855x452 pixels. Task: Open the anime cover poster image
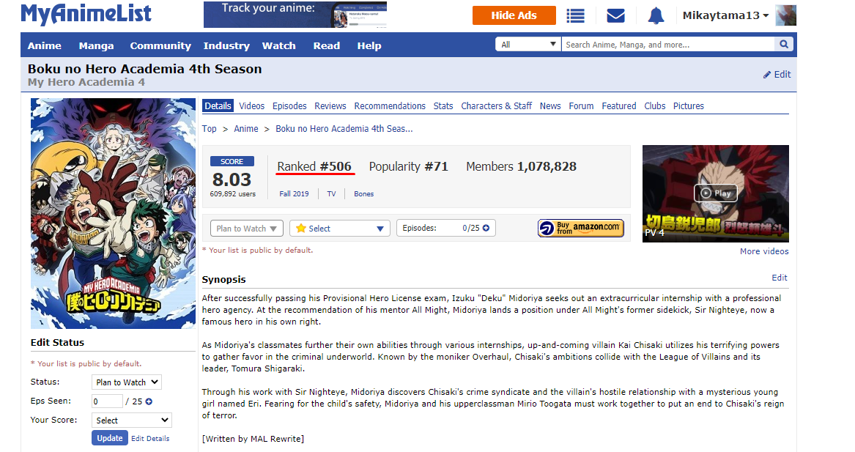click(x=113, y=213)
